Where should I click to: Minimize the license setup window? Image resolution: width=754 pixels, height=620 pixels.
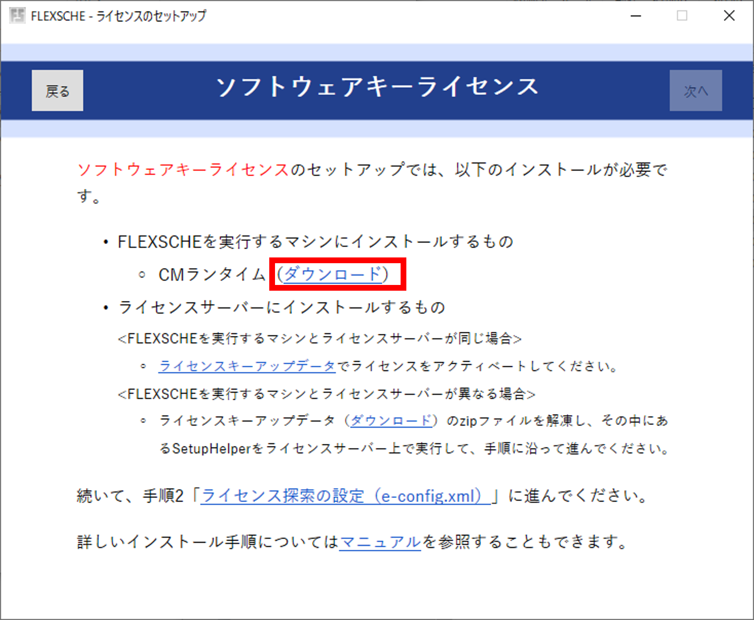[x=636, y=16]
